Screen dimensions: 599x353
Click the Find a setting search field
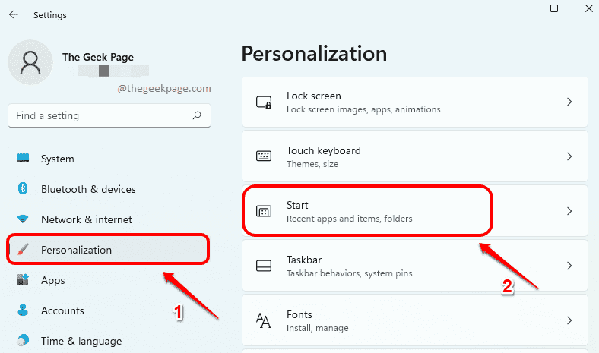109,115
